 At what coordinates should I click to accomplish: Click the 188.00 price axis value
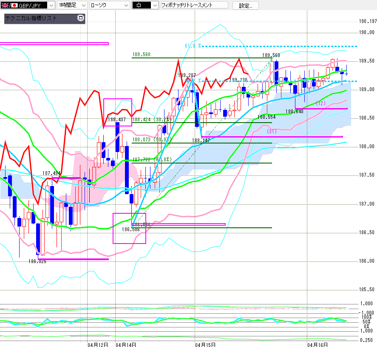point(367,146)
